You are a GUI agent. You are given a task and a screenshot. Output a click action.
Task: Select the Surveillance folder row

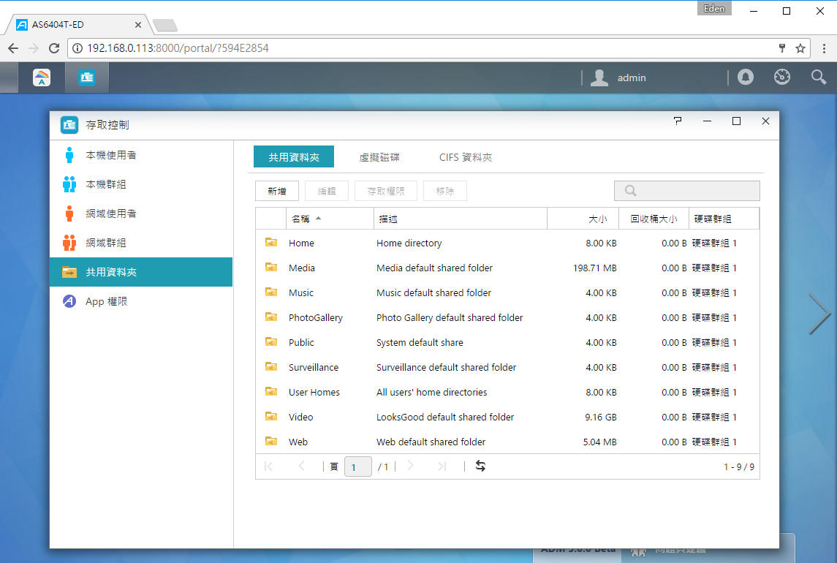click(x=507, y=368)
